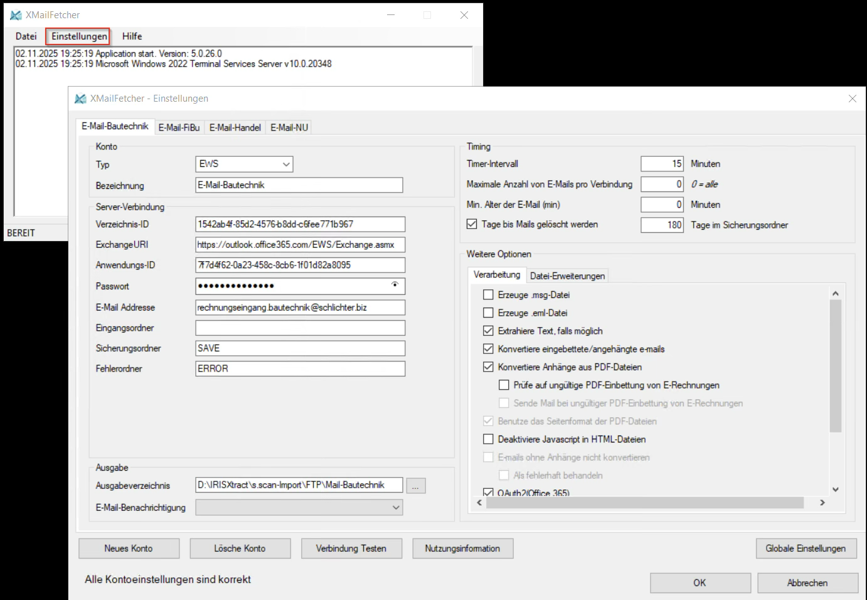Viewport: 867px width, 600px height.
Task: Click into the Eingangsordner text field
Action: pos(300,328)
